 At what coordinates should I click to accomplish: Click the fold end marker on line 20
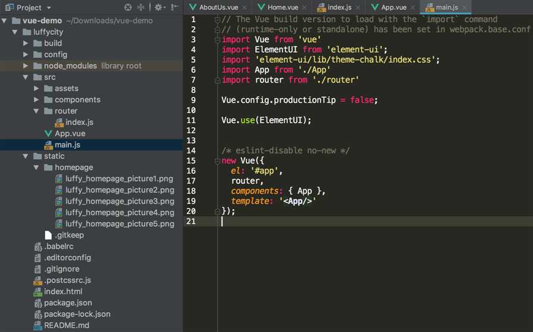point(218,212)
